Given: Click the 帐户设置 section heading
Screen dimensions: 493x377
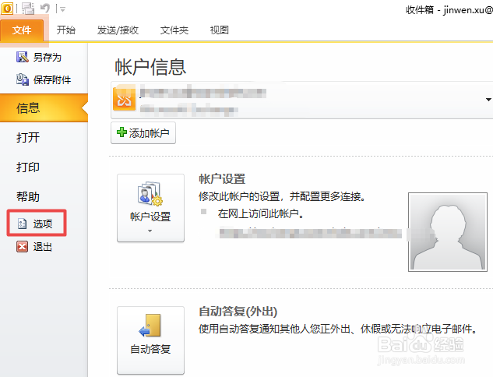Looking at the screenshot, I should tap(222, 179).
